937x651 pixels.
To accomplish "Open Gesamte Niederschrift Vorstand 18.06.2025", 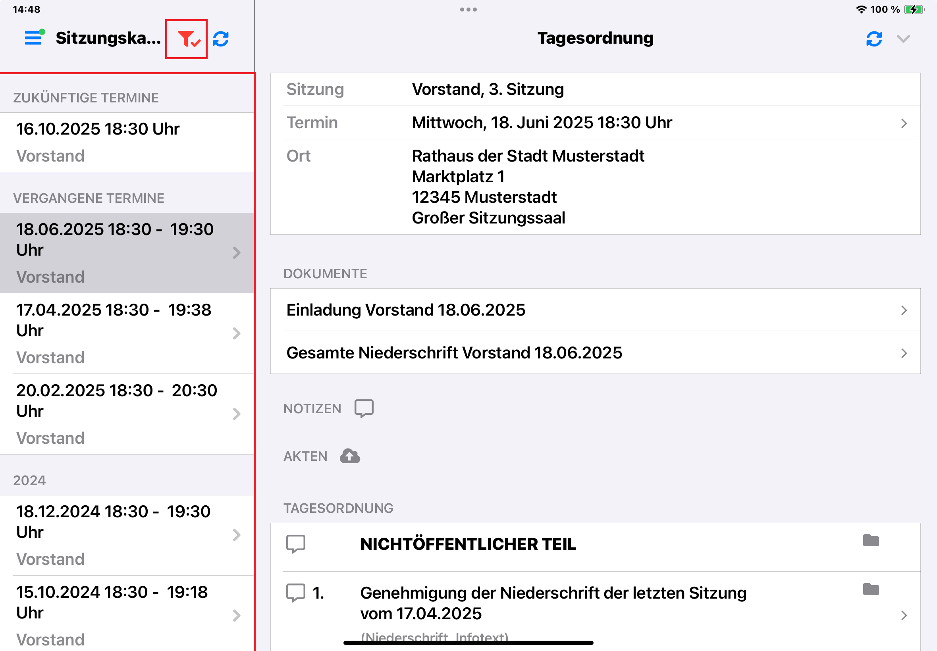I will (596, 353).
